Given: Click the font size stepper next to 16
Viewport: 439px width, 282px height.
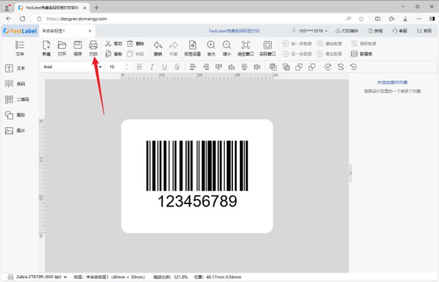Looking at the screenshot, I should click(125, 67).
